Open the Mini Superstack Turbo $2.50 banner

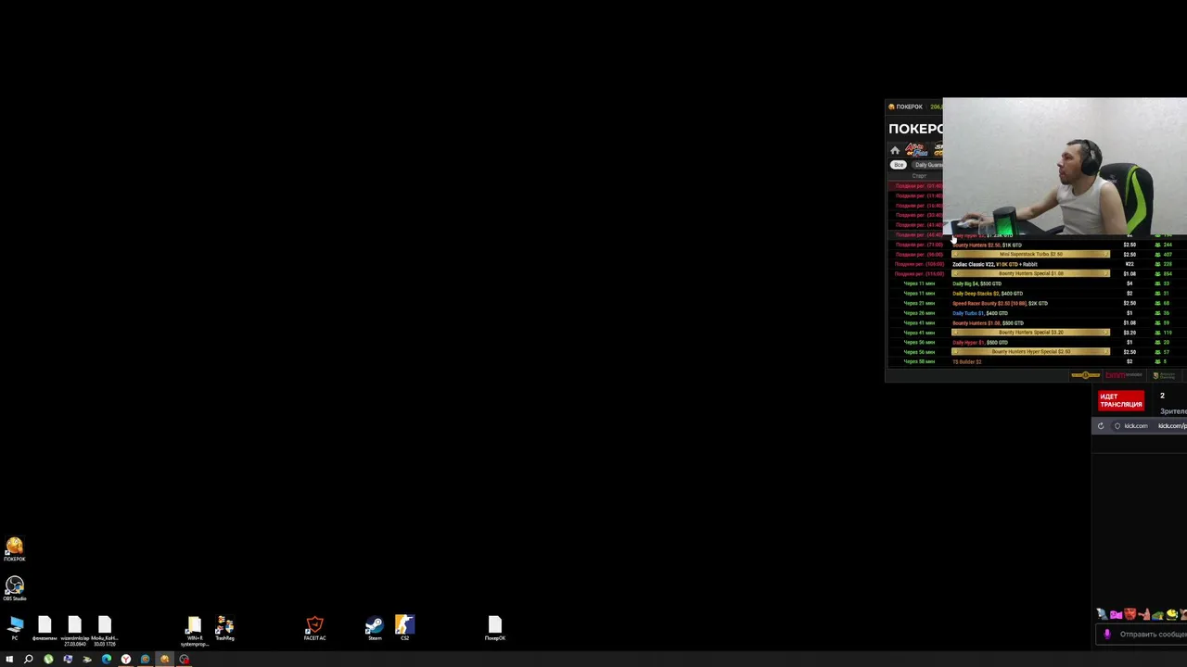pos(1030,254)
